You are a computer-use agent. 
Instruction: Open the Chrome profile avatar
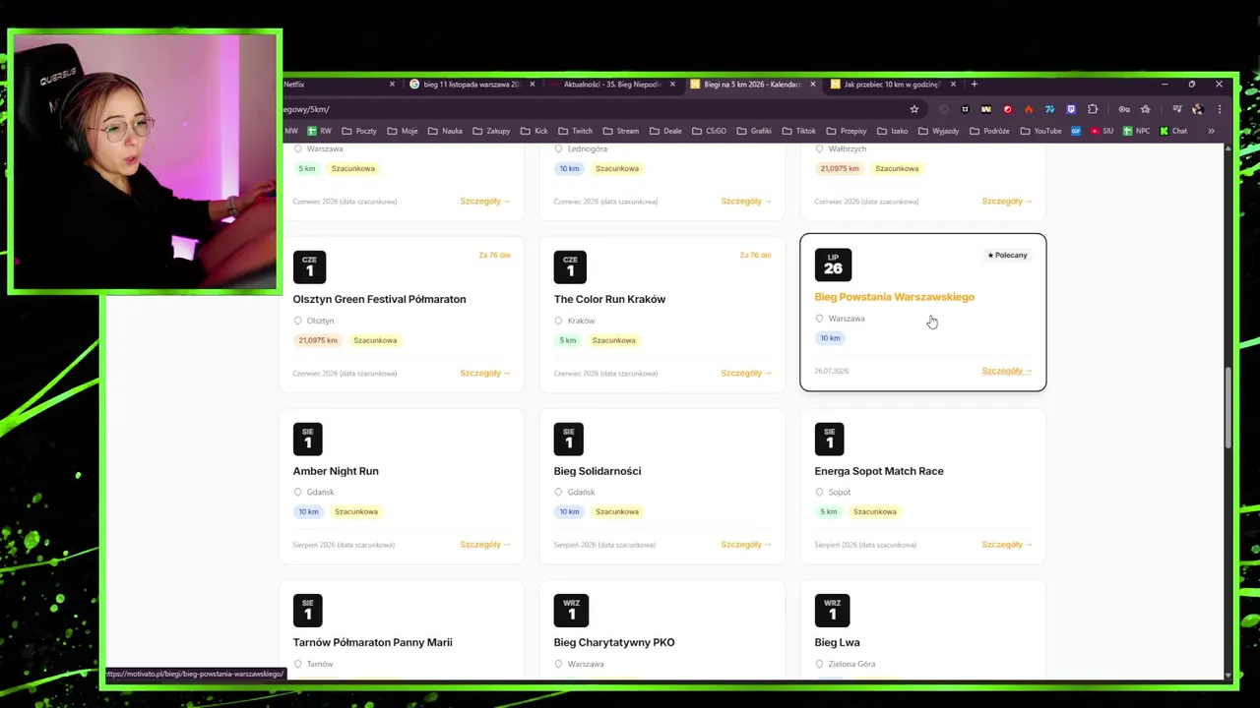[1198, 109]
